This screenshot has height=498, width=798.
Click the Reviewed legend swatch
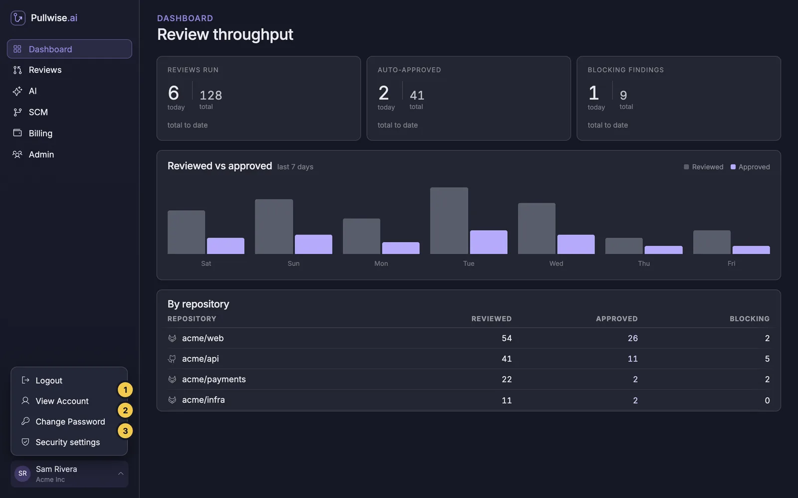[x=686, y=167]
